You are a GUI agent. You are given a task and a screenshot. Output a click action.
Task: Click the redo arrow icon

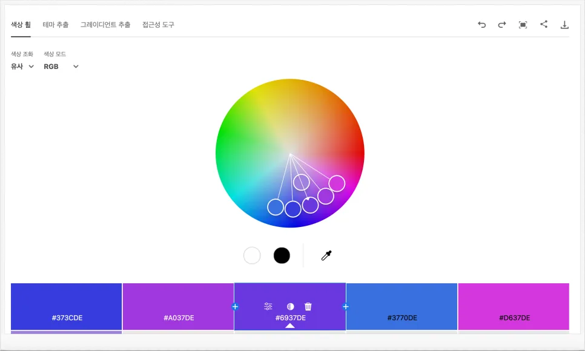(502, 25)
